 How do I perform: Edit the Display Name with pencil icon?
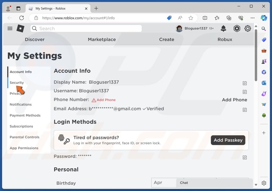[245, 83]
